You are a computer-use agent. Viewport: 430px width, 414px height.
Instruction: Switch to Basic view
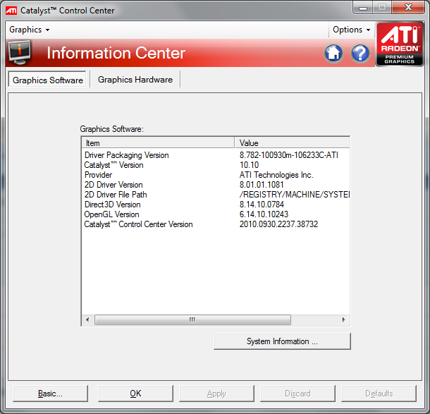click(x=50, y=394)
